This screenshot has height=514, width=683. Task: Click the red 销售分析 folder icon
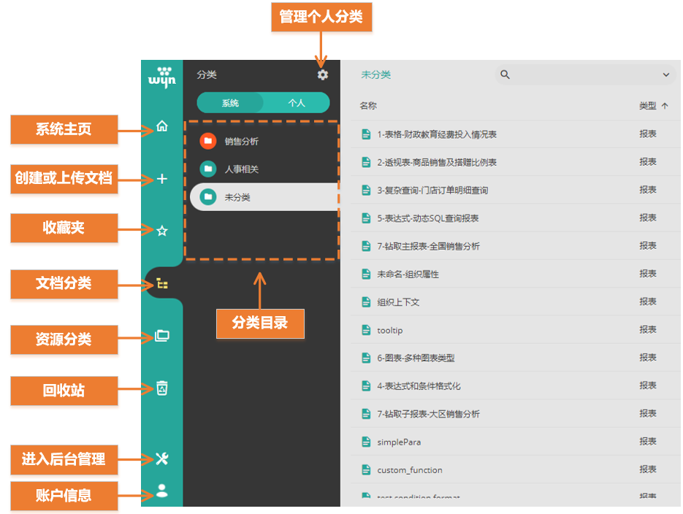click(x=208, y=141)
